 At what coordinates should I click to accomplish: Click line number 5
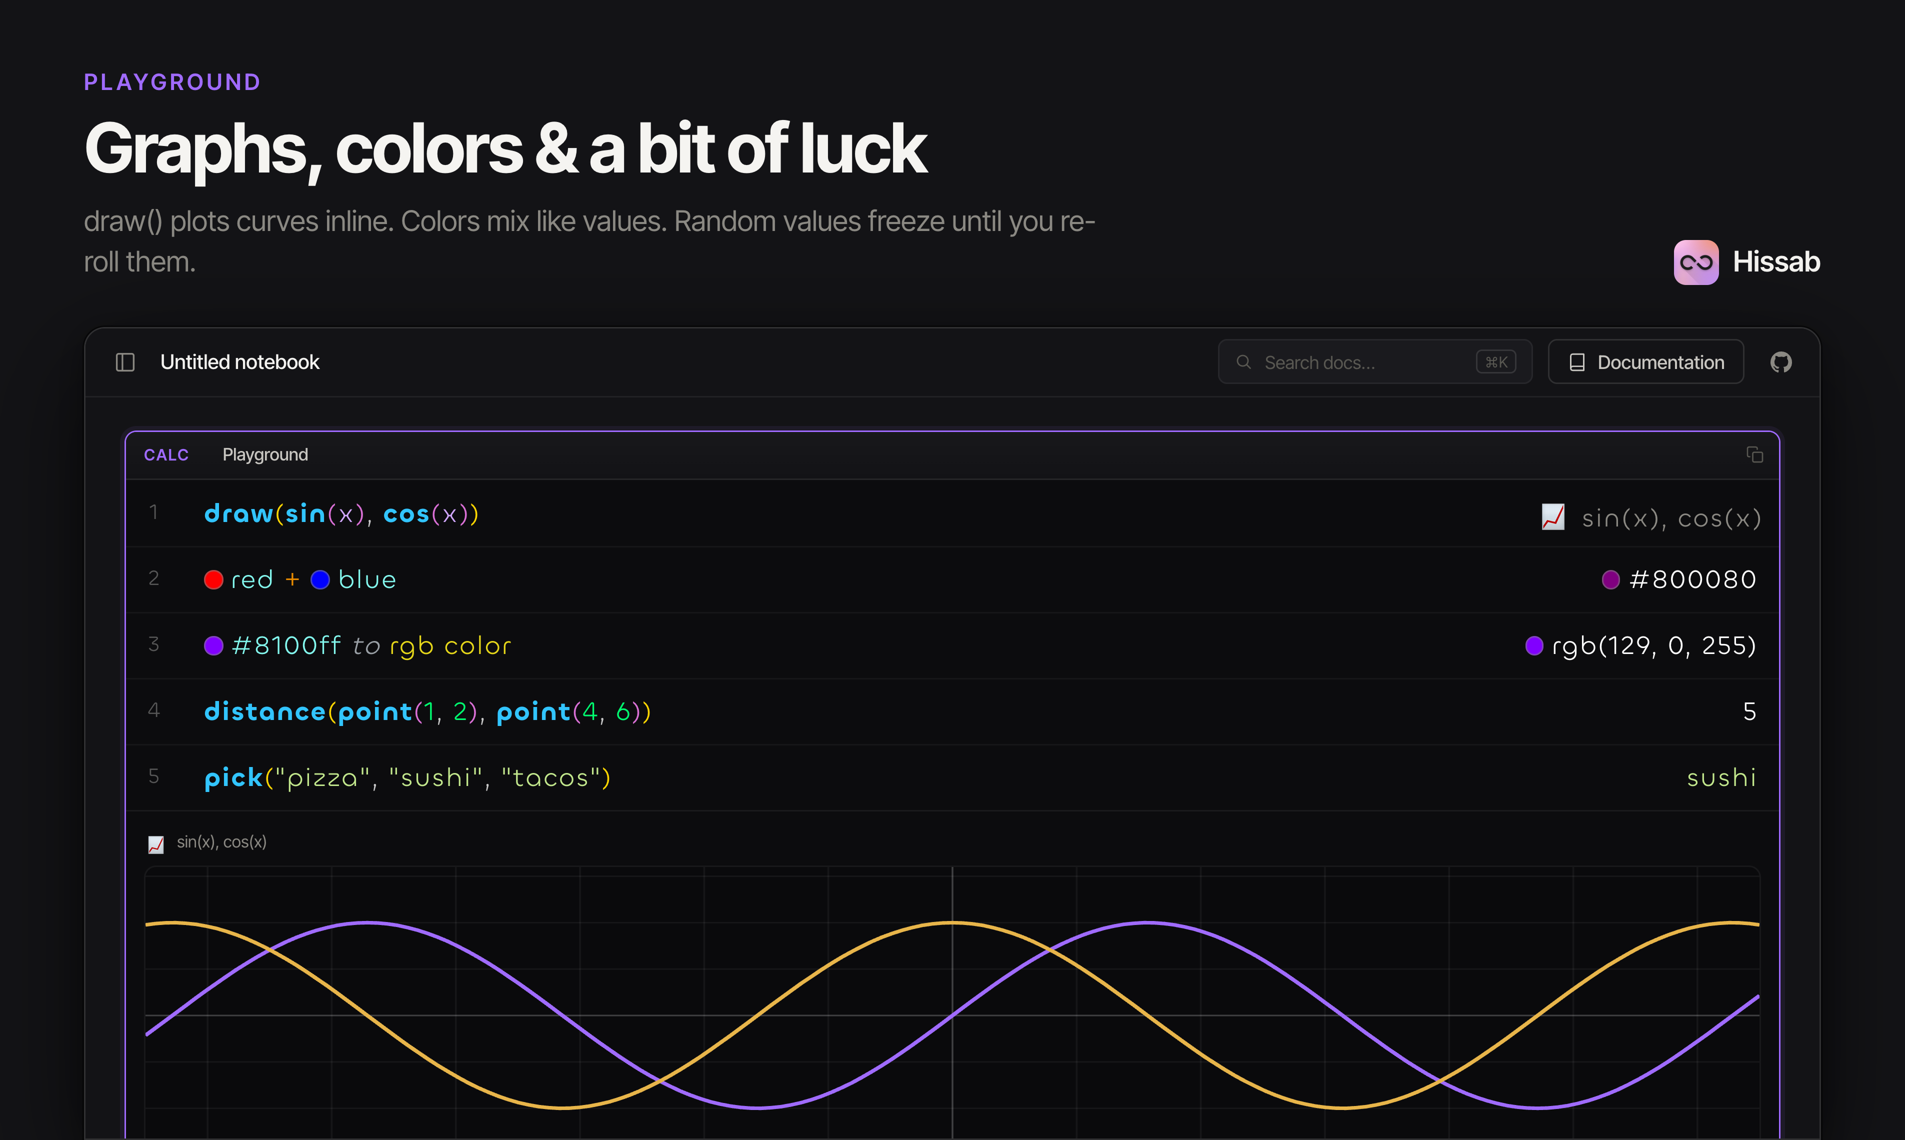pos(153,776)
